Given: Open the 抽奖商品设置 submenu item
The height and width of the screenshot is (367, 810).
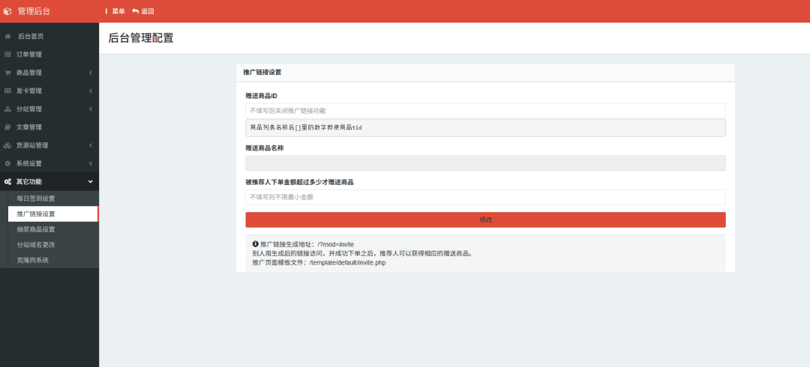Looking at the screenshot, I should click(x=36, y=229).
